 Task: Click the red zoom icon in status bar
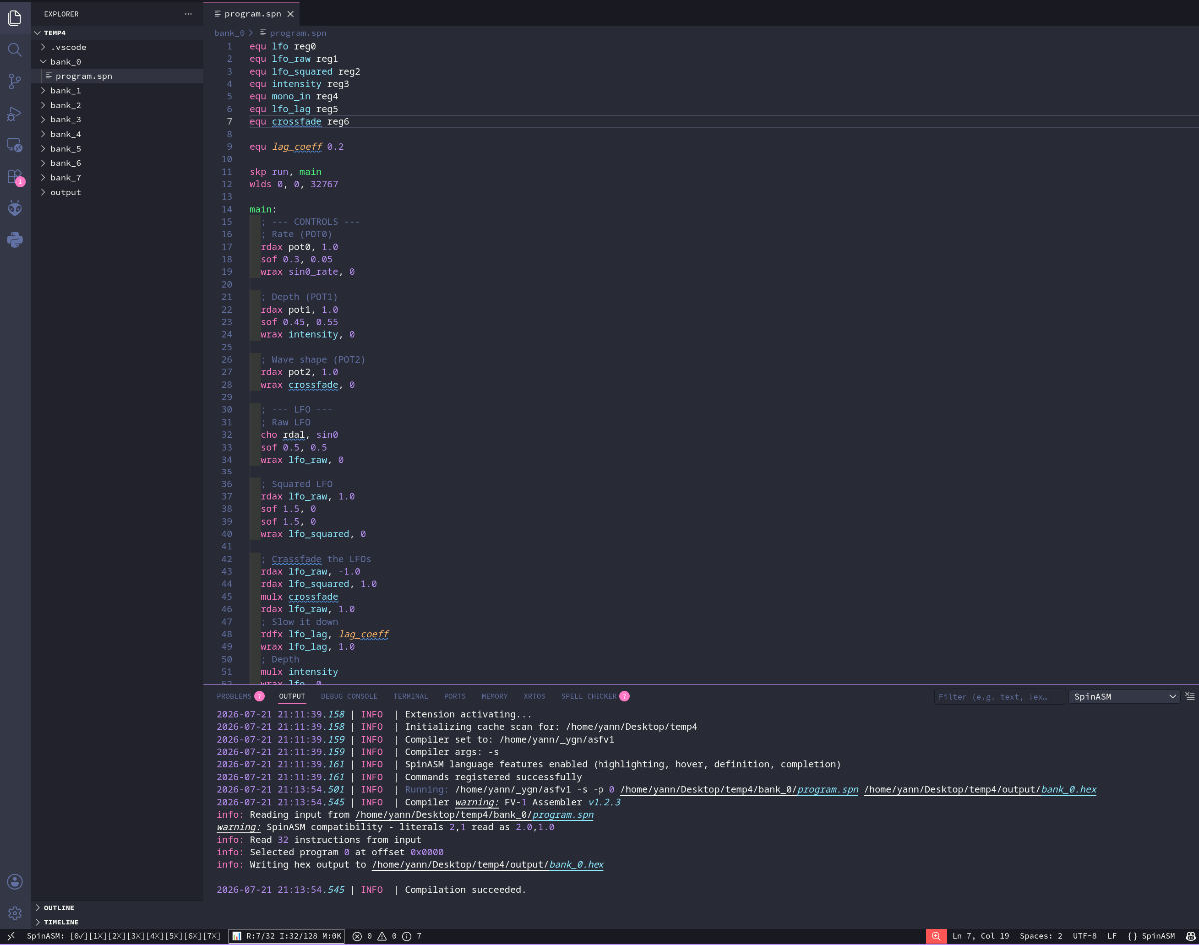point(936,936)
